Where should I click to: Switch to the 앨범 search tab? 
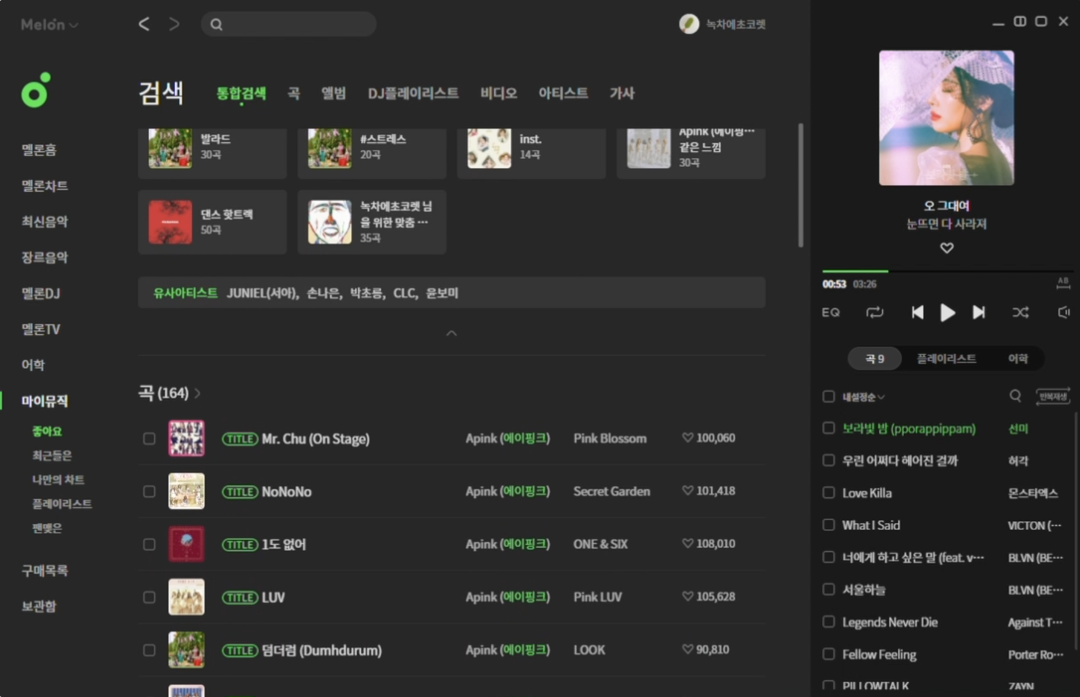pos(333,93)
